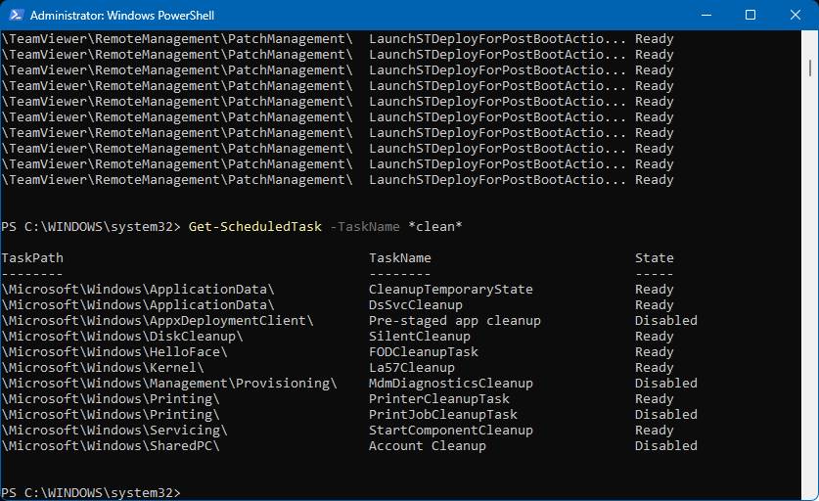
Task: Click the *clean* argument in the command
Action: (x=435, y=226)
